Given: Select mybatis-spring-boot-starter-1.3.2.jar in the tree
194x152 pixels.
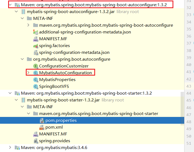Looking at the screenshot, I should pyautogui.click(x=63, y=100).
